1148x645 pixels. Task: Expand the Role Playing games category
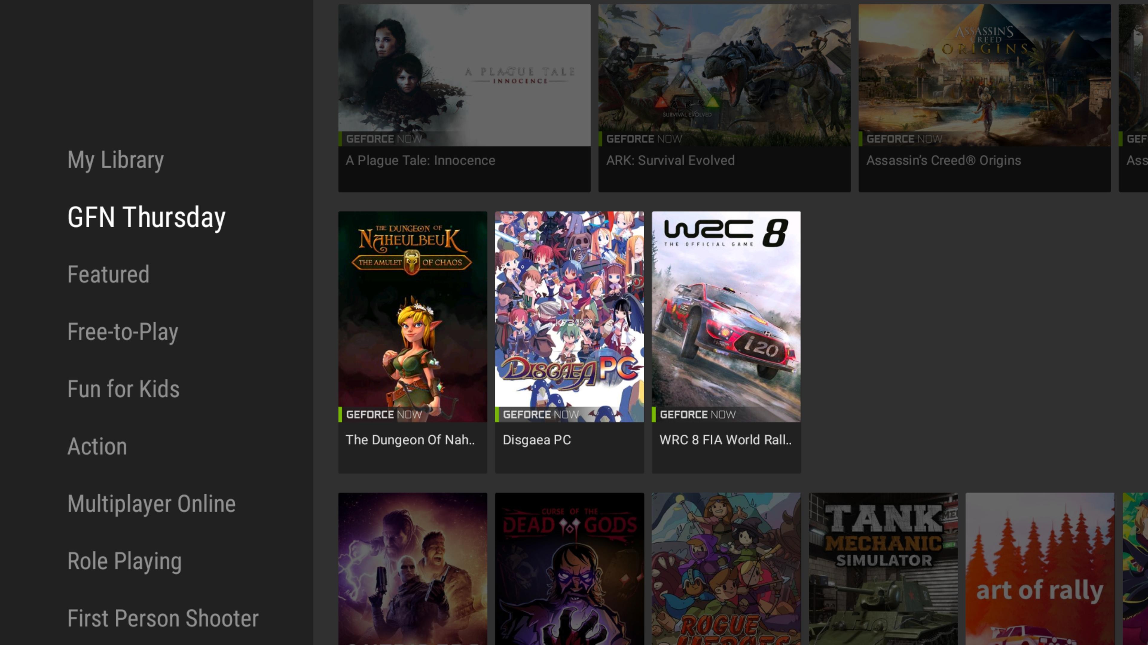[x=124, y=560]
